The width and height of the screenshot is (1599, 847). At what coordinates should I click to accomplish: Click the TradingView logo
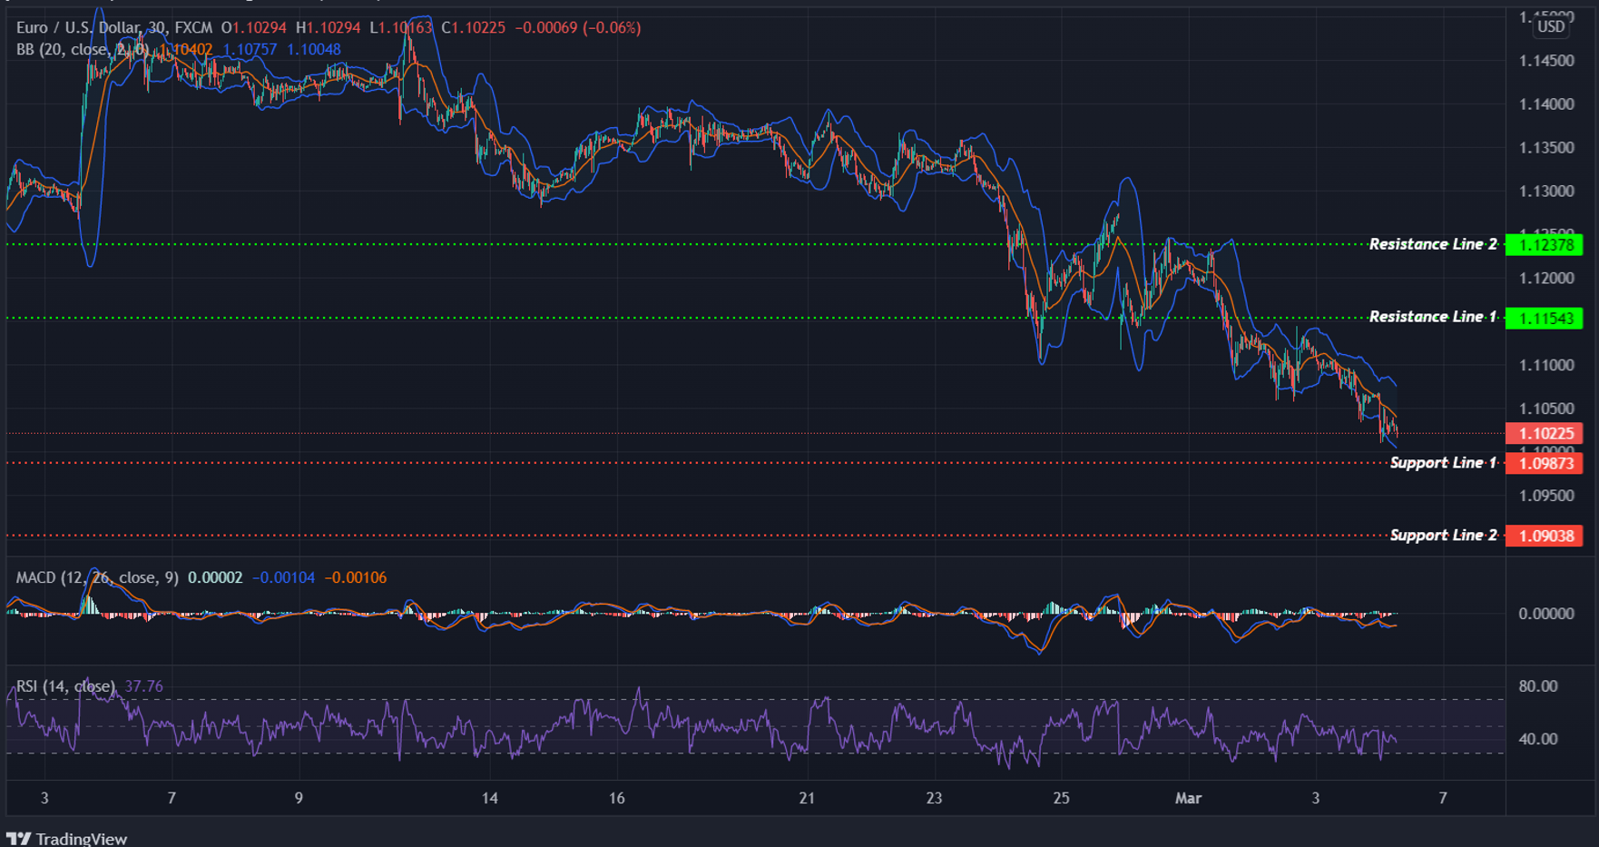coord(68,837)
